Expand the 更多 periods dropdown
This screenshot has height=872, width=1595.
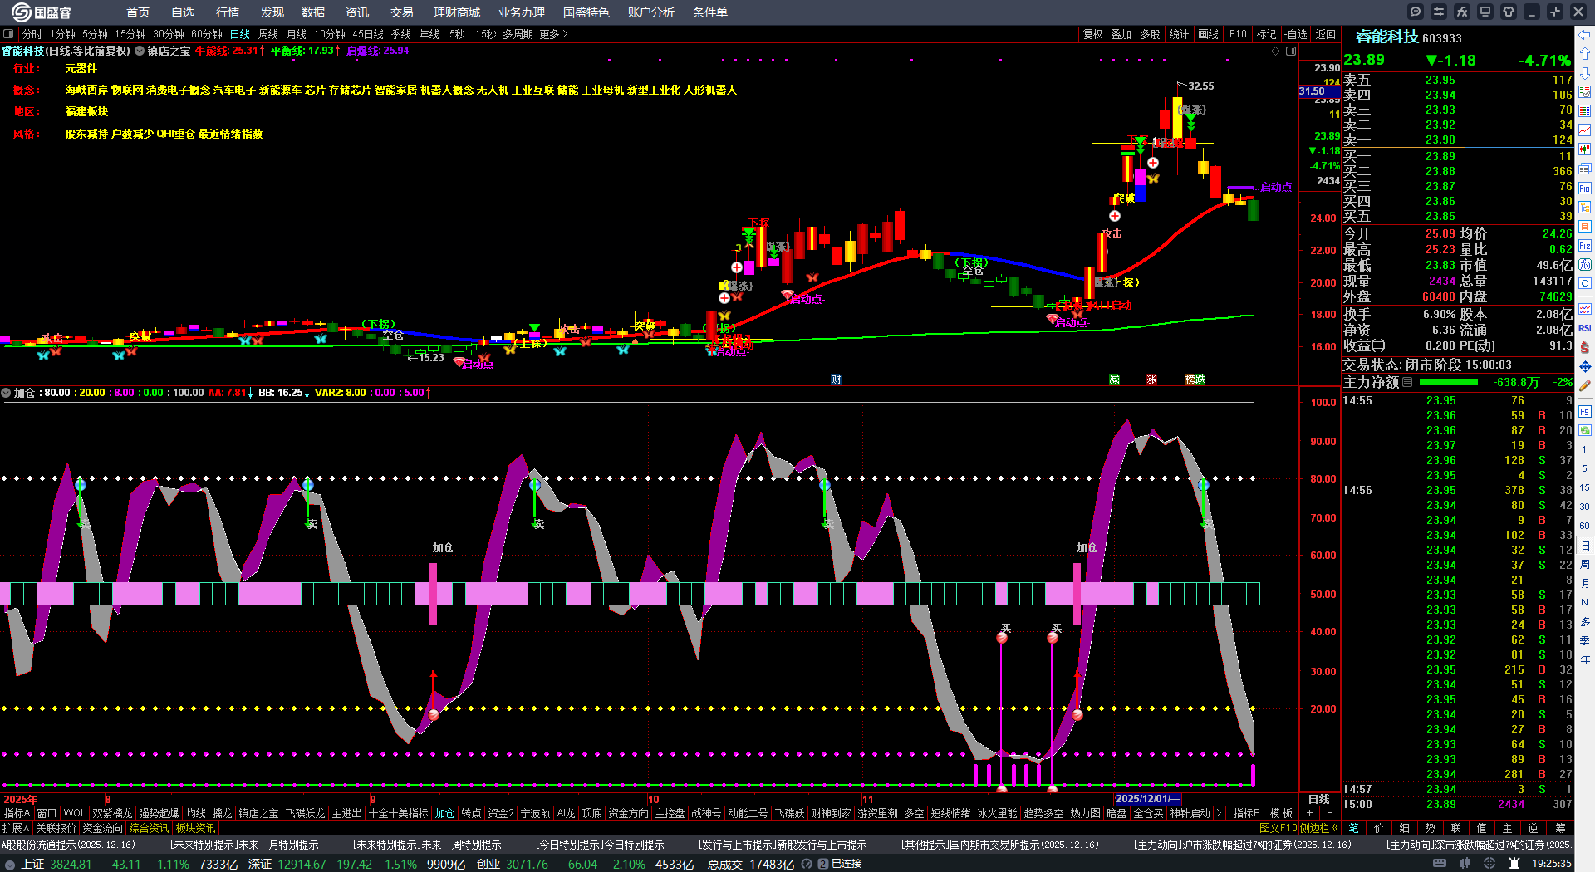tap(553, 34)
